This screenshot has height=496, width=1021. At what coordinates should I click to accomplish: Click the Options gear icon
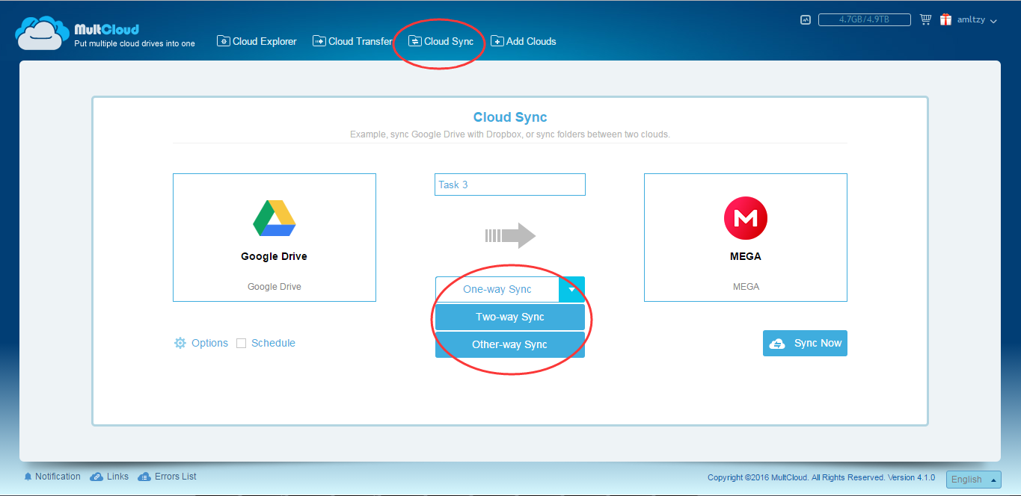(x=180, y=343)
